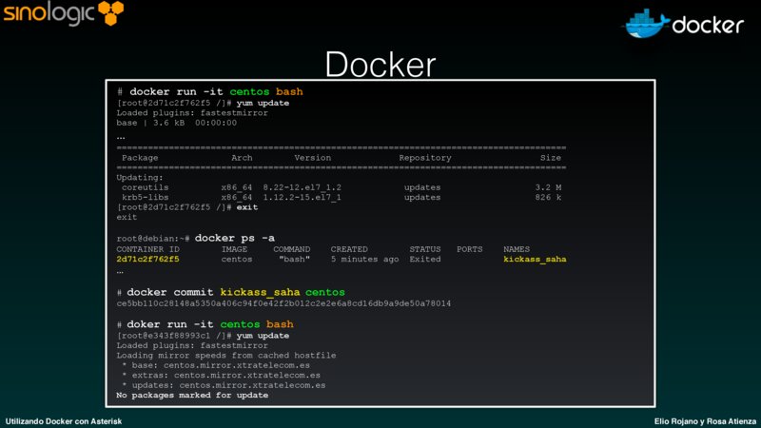The width and height of the screenshot is (761, 428).
Task: Click the 'STATUS' column header in docker ps
Action: click(x=426, y=248)
